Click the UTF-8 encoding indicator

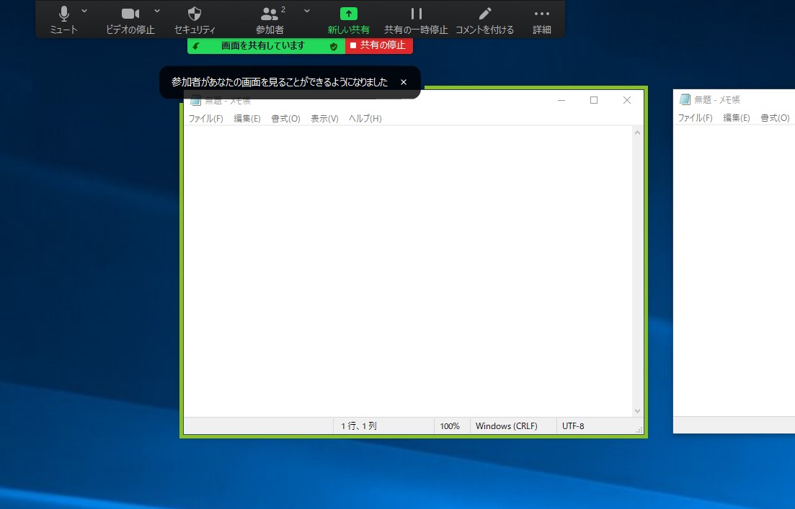573,425
